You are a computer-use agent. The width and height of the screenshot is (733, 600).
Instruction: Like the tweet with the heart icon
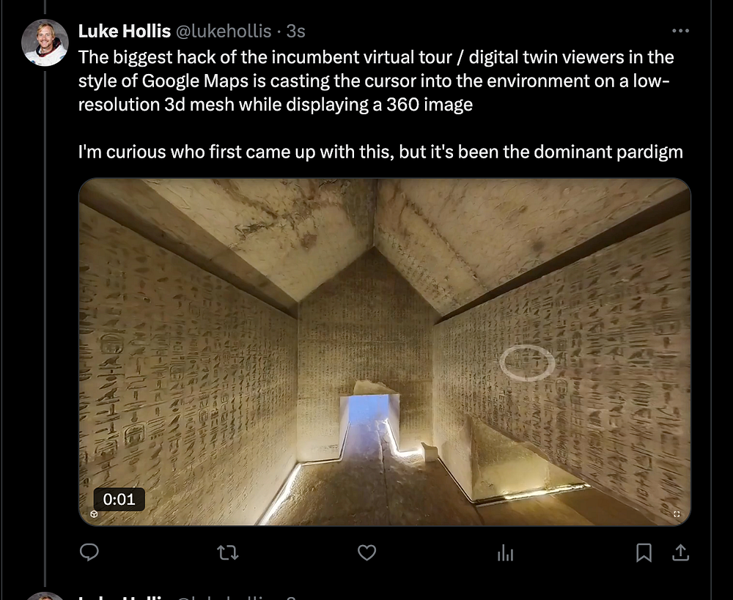pos(367,553)
